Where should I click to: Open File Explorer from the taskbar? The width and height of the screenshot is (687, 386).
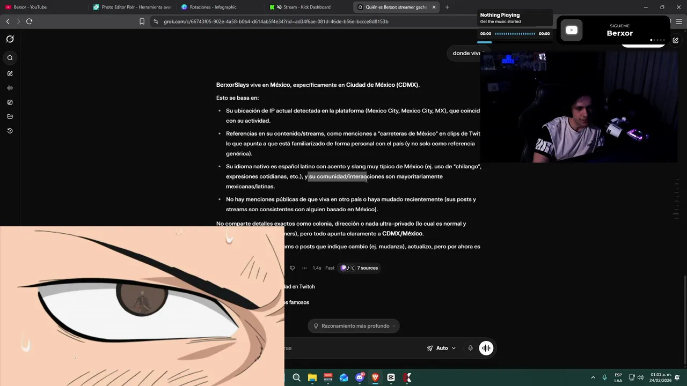pyautogui.click(x=312, y=378)
